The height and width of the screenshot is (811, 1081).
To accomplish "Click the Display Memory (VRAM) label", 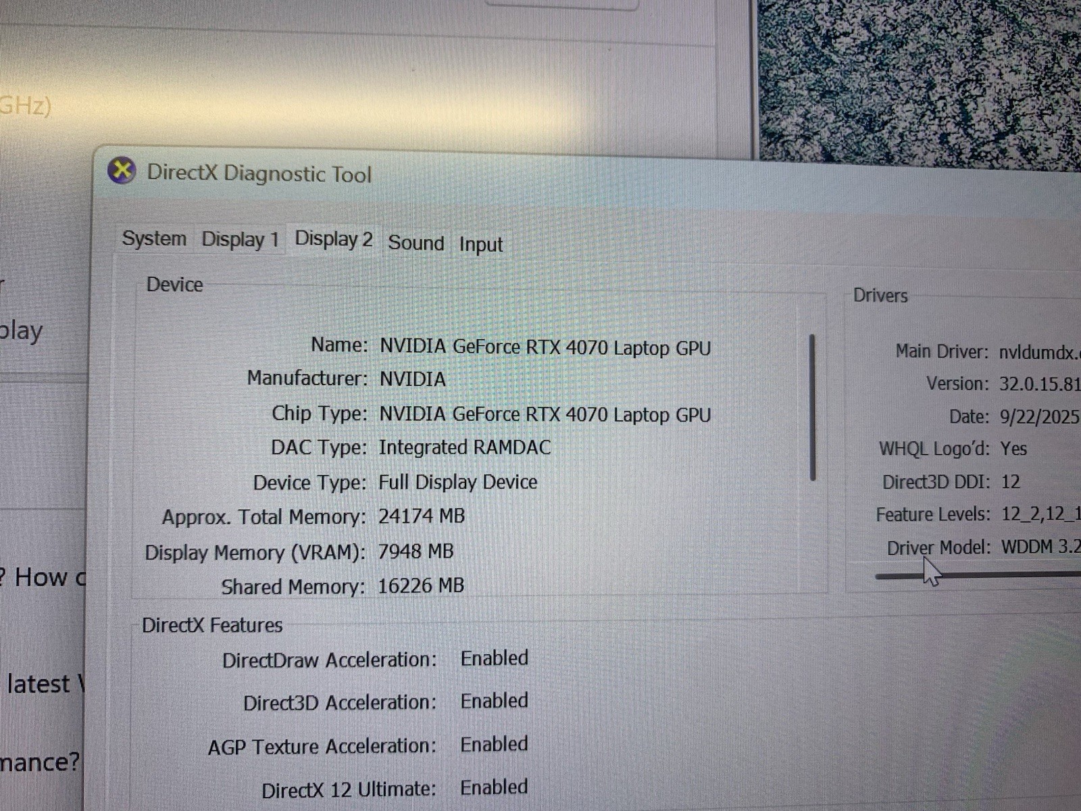I will tap(255, 553).
